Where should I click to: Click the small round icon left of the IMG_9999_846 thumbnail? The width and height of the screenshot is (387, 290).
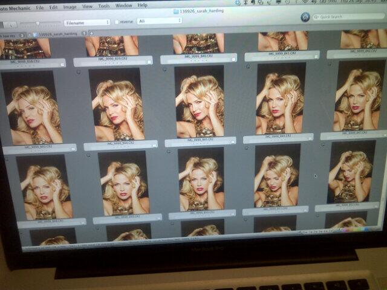point(248,66)
